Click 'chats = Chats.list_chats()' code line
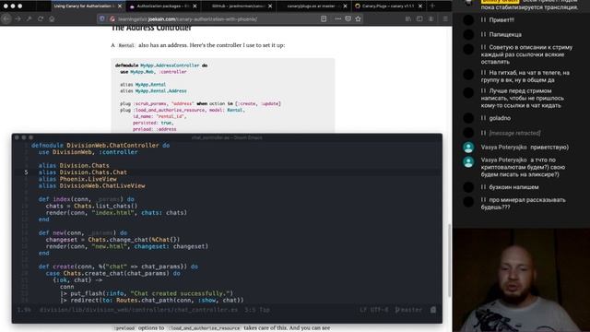The height and width of the screenshot is (332, 590). tap(91, 206)
